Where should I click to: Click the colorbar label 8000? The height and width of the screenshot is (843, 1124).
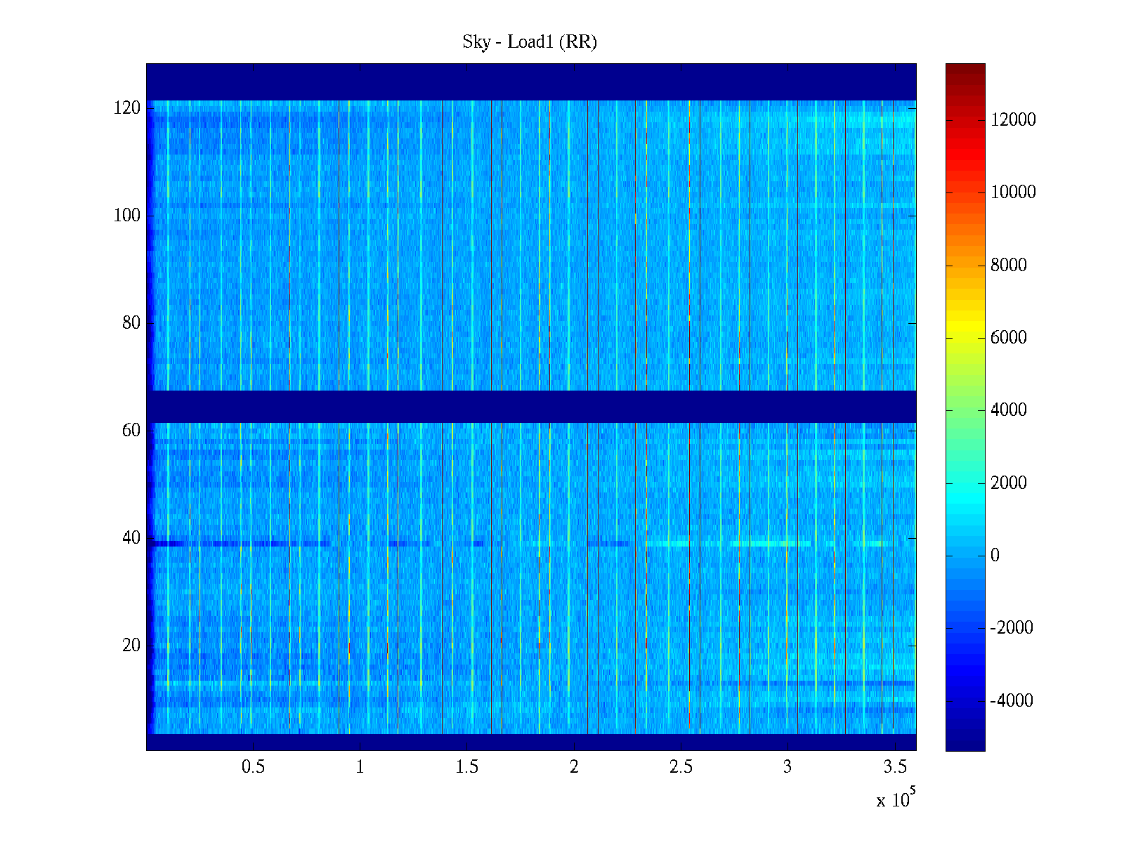click(1008, 265)
